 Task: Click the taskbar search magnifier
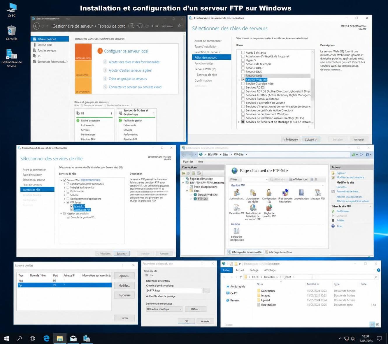click(20, 338)
